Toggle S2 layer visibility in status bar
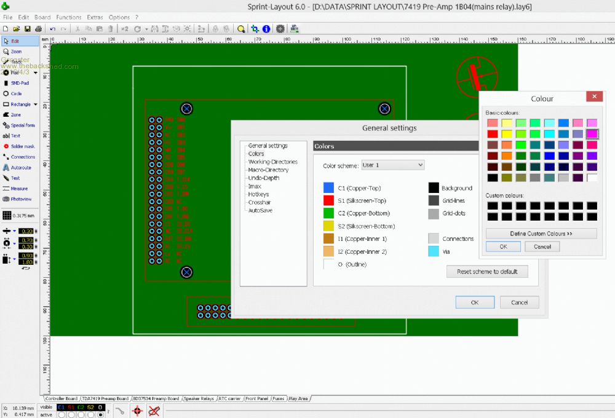 click(90, 407)
